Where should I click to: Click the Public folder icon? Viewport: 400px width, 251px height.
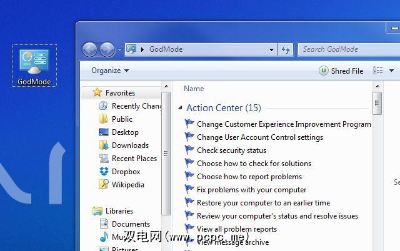(103, 119)
